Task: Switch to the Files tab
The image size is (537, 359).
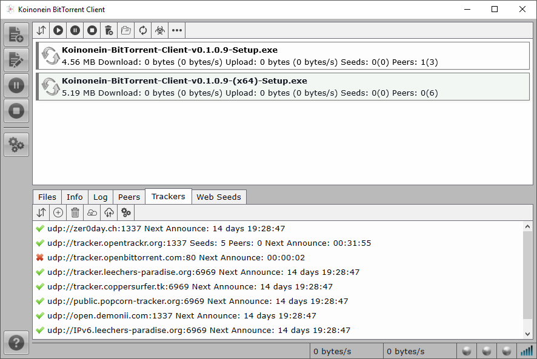Action: click(x=47, y=197)
